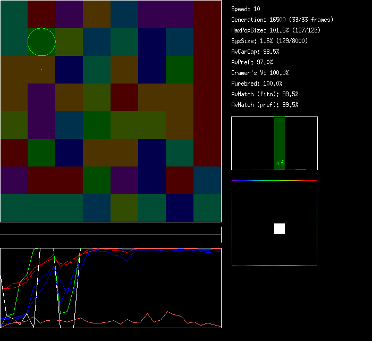Select the Generation: 16500 text line
This screenshot has height=341, width=372.
282,20
